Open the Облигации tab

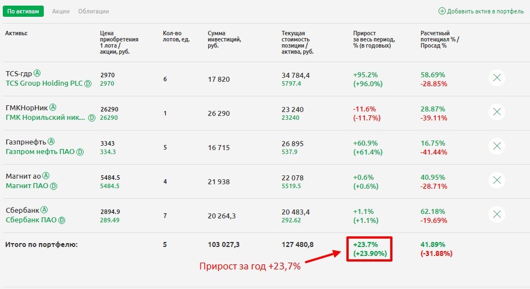click(x=94, y=11)
